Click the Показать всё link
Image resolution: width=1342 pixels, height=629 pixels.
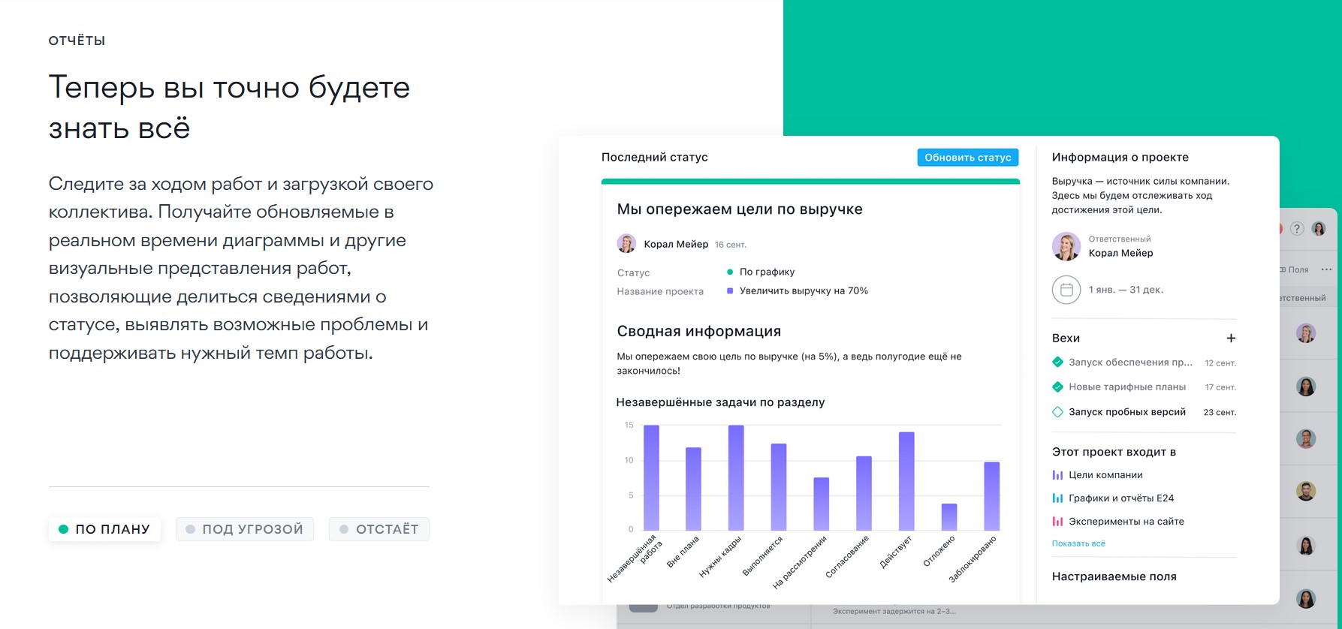pos(1078,543)
